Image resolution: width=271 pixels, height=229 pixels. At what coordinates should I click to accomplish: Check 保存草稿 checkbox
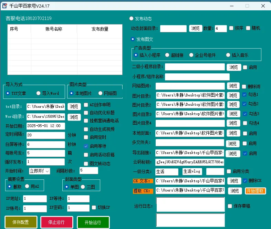(x=230, y=206)
